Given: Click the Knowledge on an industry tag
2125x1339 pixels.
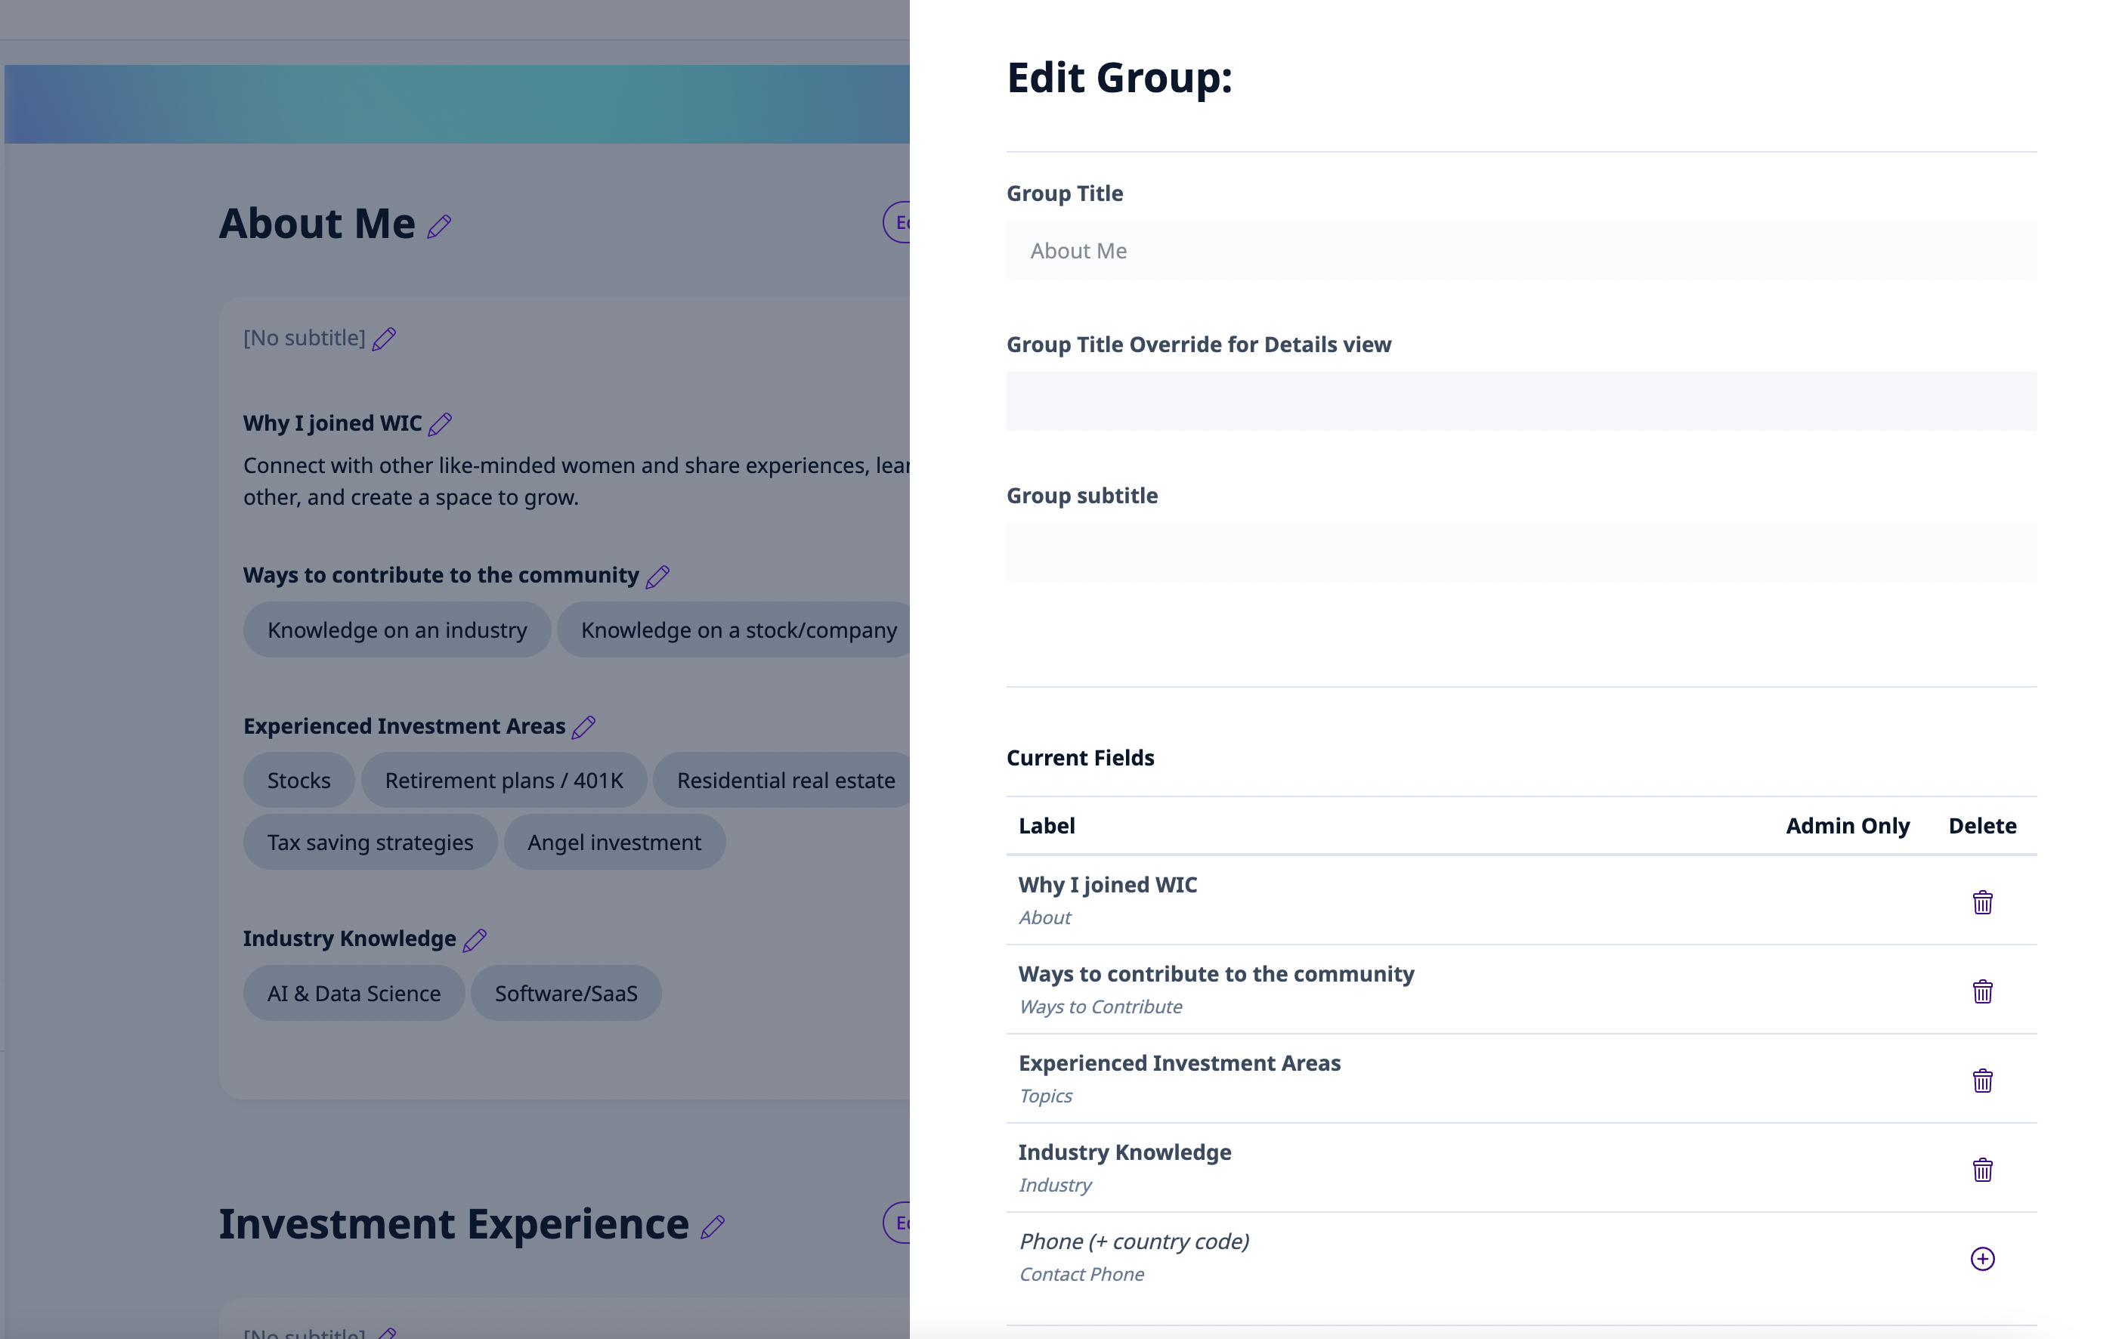Looking at the screenshot, I should (396, 630).
